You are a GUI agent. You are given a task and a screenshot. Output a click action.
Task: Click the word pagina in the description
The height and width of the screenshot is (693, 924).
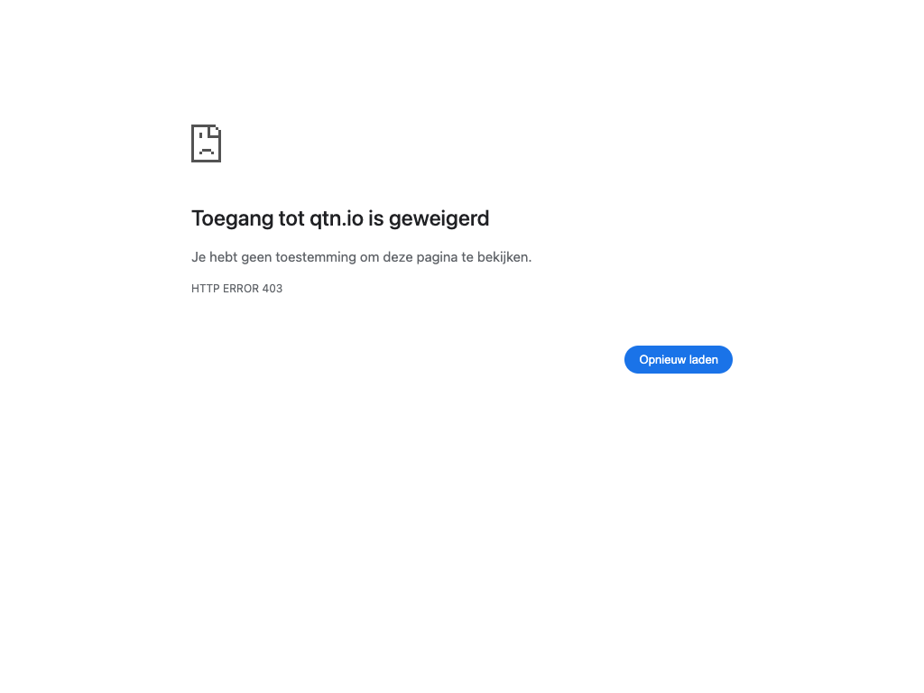(x=437, y=258)
